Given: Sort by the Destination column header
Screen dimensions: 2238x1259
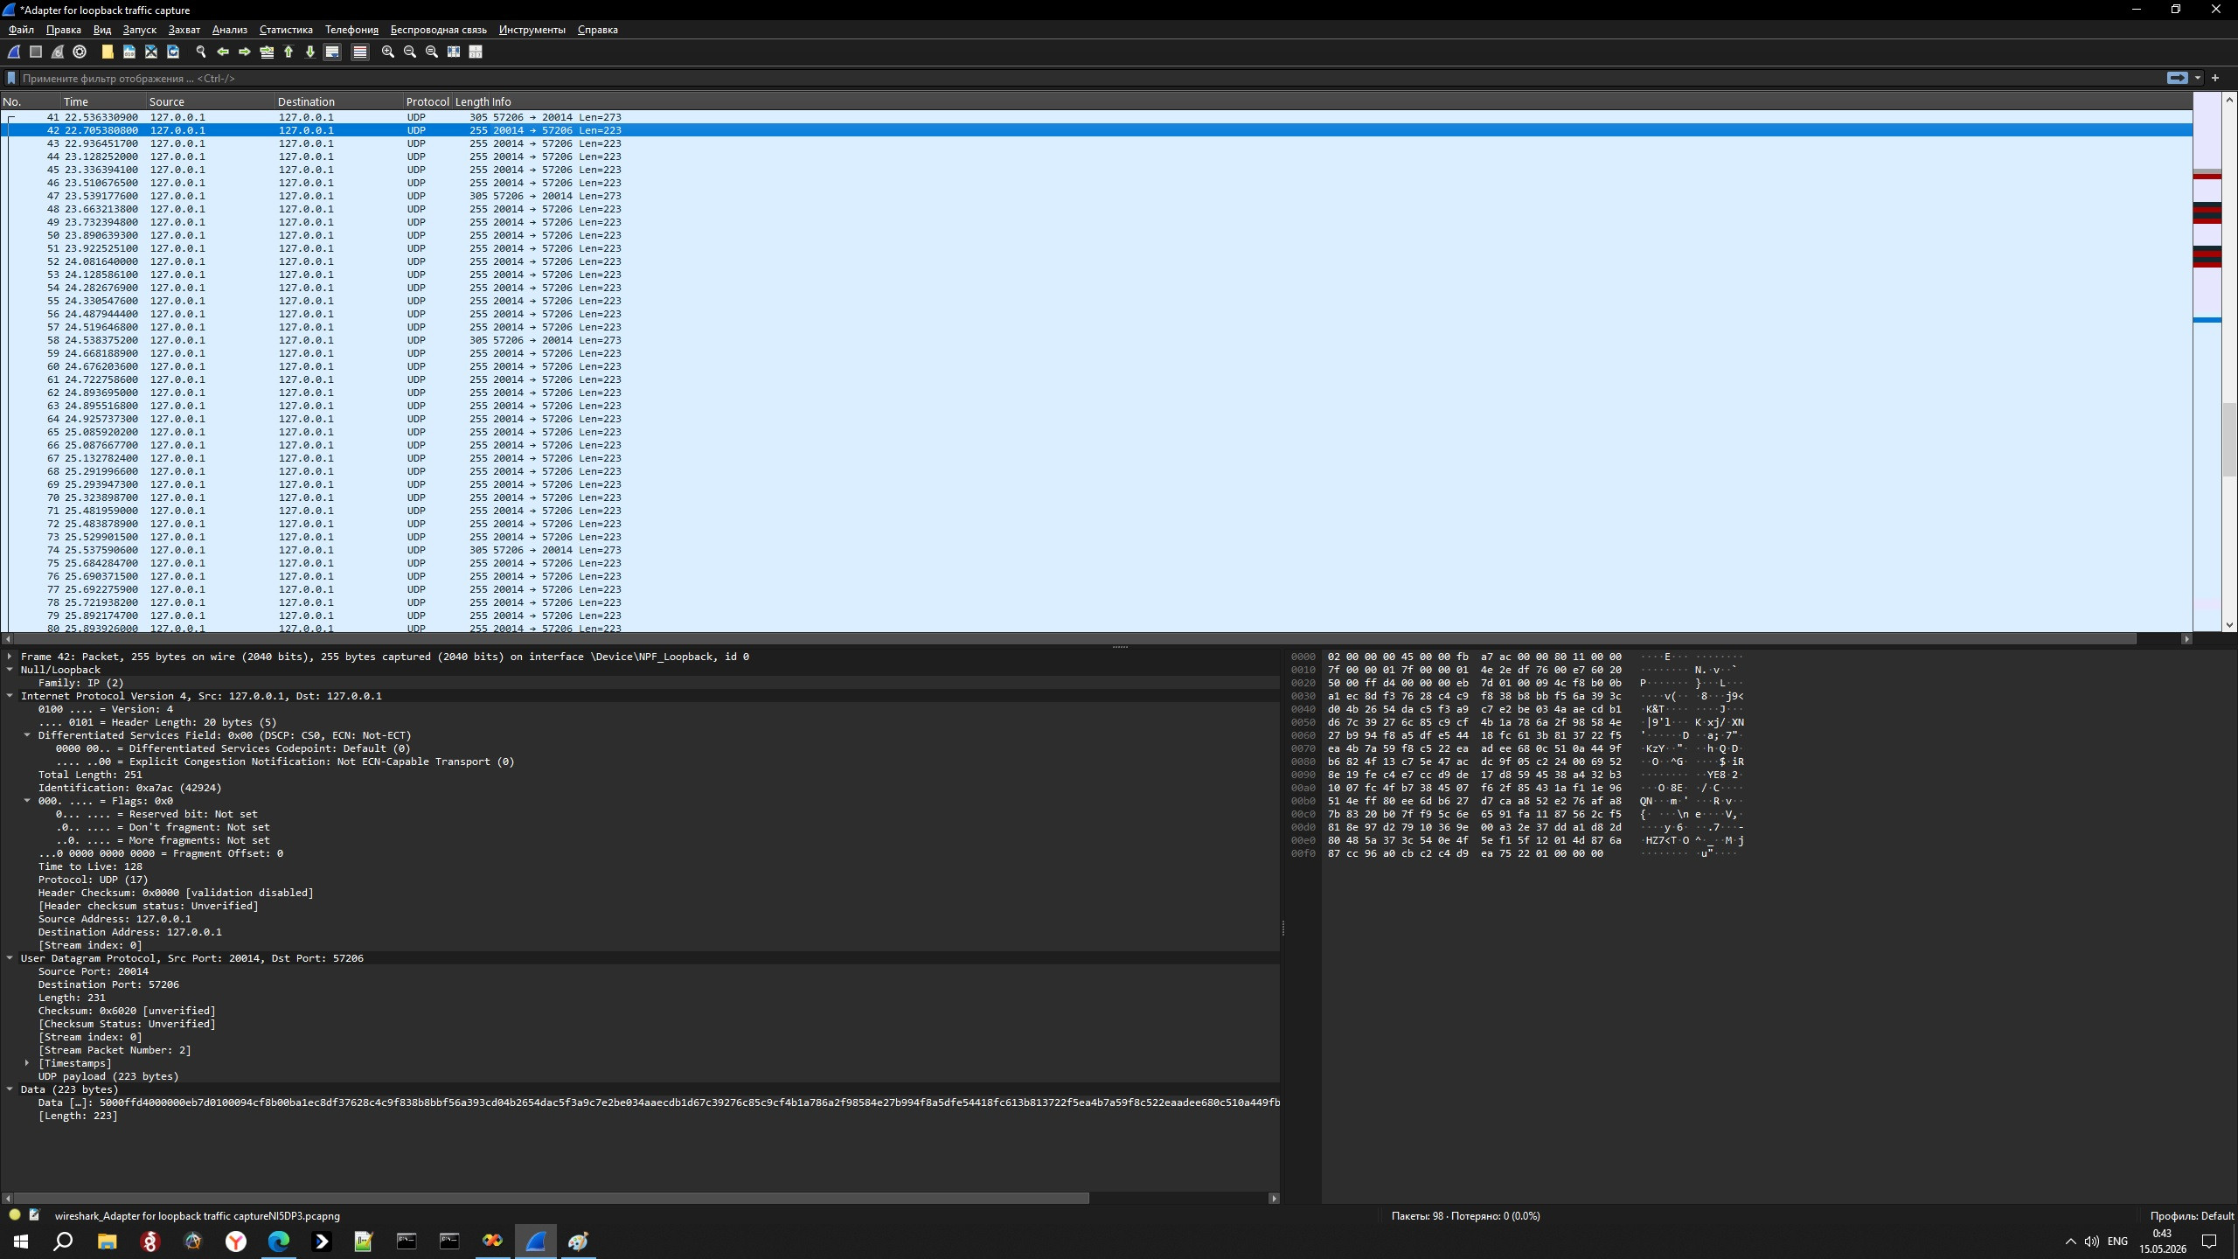Looking at the screenshot, I should click(339, 101).
